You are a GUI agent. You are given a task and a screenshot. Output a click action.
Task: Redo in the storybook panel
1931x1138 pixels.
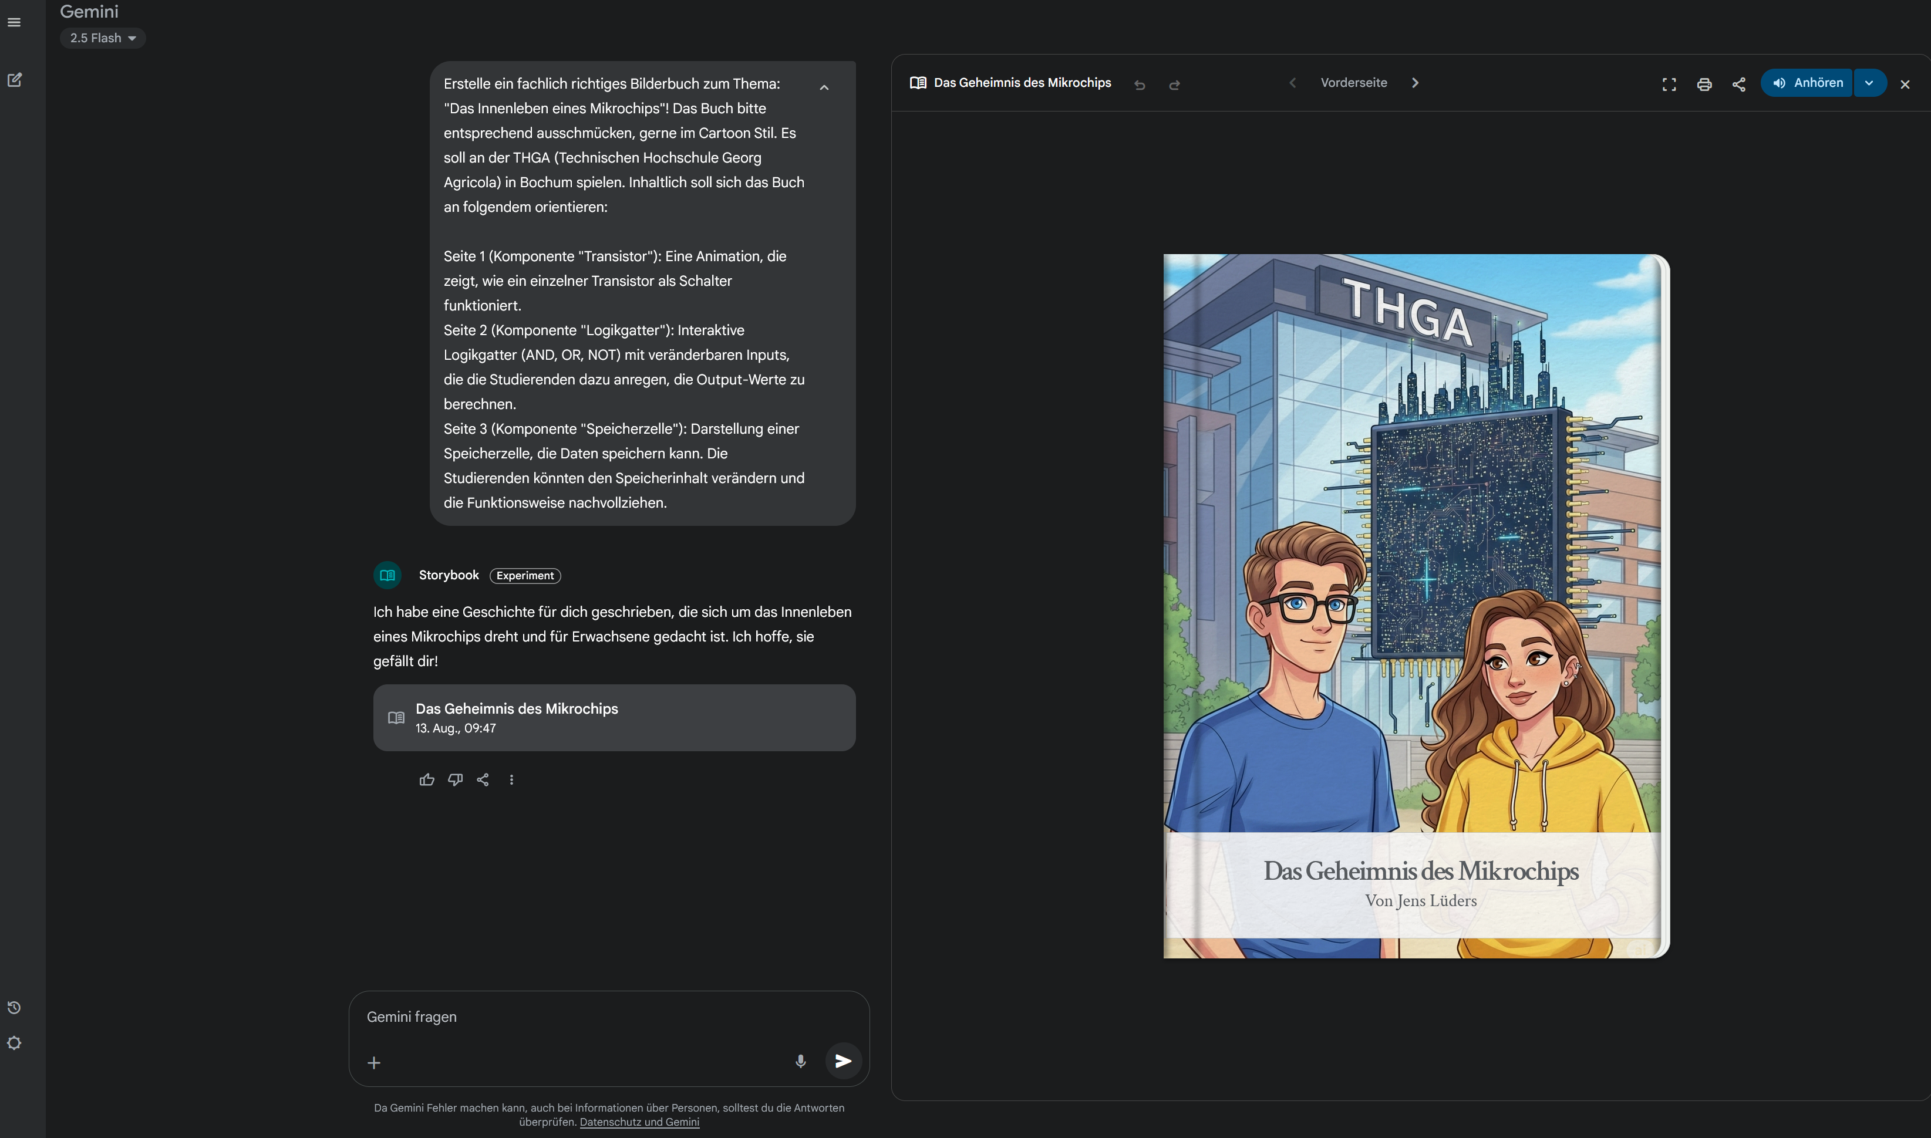[1174, 85]
